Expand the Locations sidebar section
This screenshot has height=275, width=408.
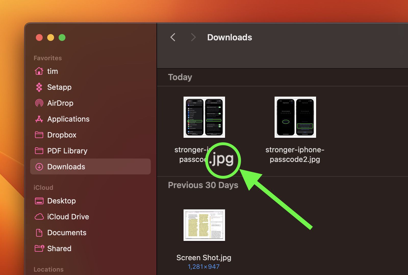point(48,269)
